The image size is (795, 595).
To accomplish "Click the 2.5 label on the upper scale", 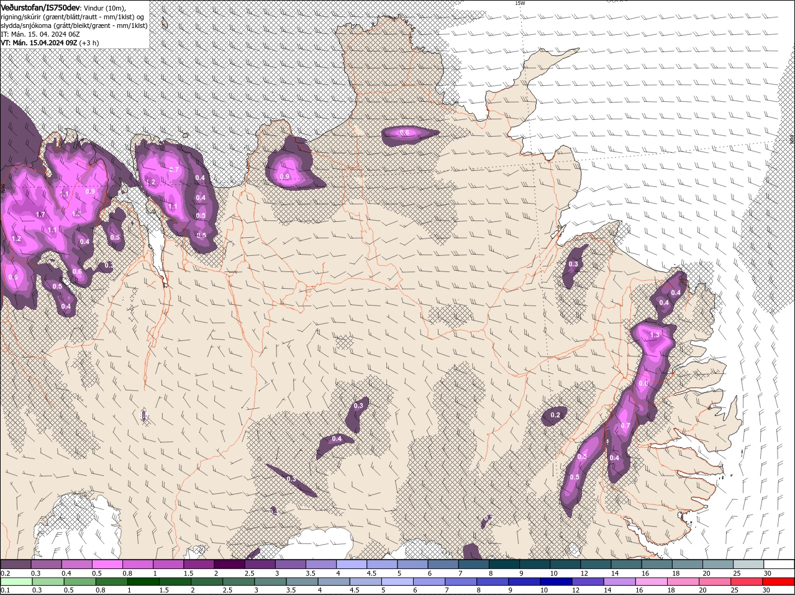I will 249,573.
